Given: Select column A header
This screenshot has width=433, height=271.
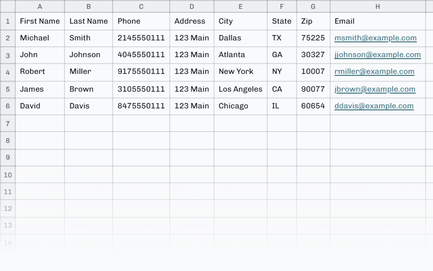Looking at the screenshot, I should (x=40, y=6).
